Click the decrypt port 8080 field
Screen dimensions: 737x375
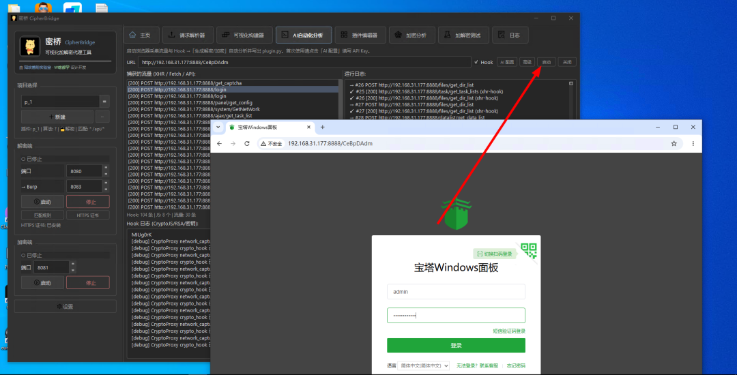(x=84, y=171)
